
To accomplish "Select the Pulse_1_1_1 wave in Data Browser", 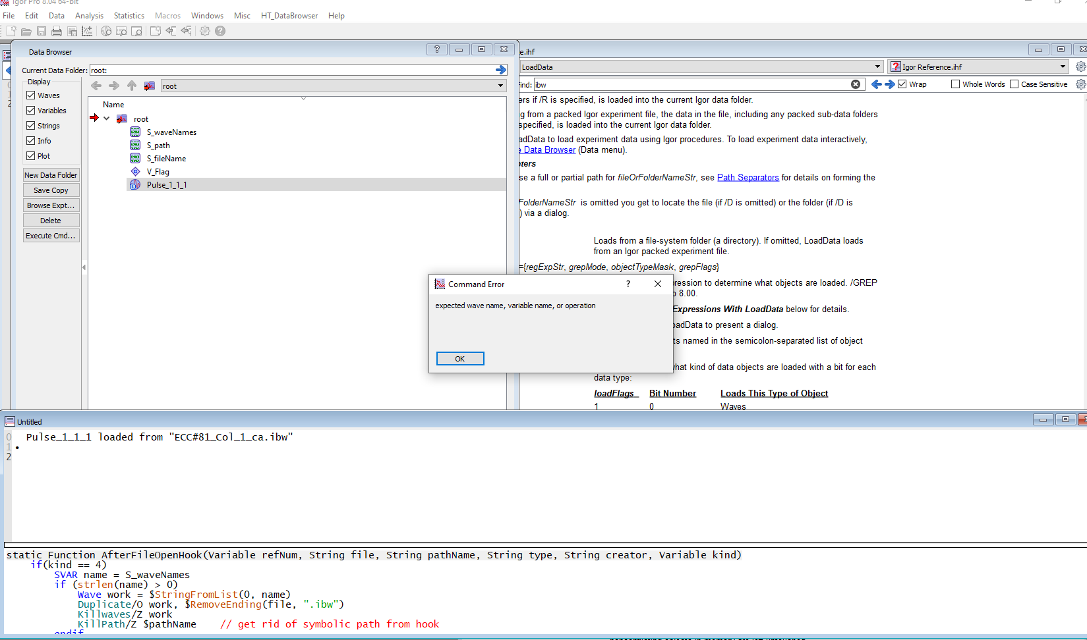I will pos(167,184).
